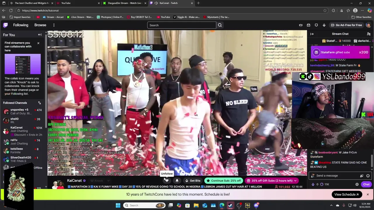Open the Get Bits diamond icon in top bar

coord(324,25)
